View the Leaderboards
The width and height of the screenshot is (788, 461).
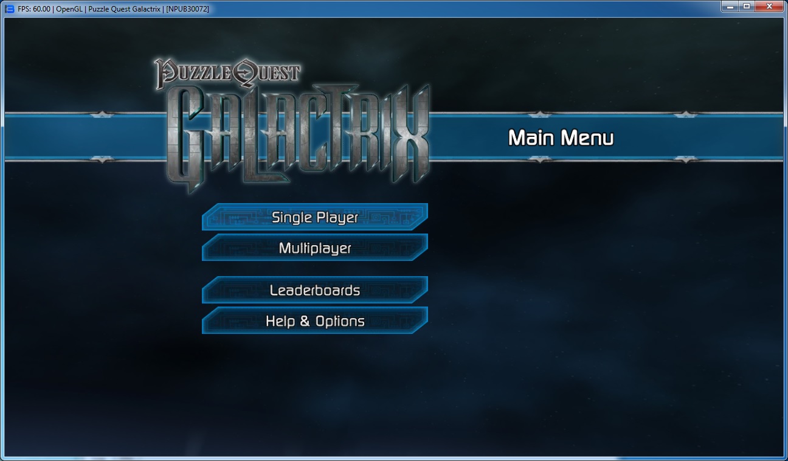(x=315, y=290)
